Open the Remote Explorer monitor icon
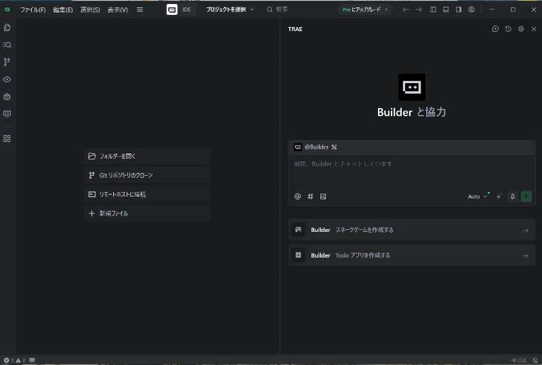542x365 pixels. (x=7, y=114)
